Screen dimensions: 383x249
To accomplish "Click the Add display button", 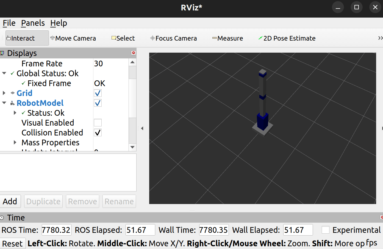I will tap(10, 201).
